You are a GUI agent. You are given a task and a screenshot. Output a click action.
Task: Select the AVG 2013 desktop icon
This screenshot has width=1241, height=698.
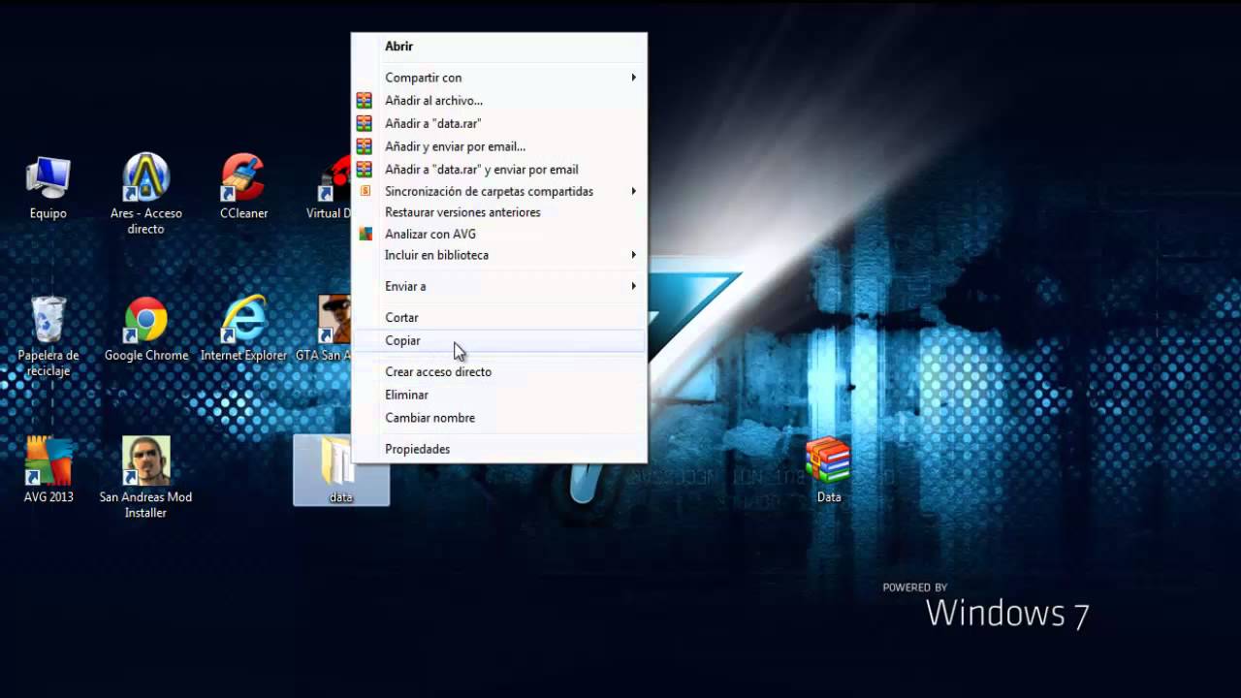(x=48, y=470)
